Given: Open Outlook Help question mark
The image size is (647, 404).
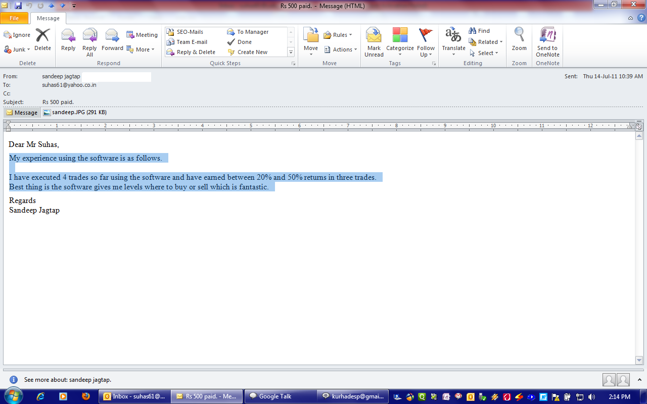Looking at the screenshot, I should point(641,18).
